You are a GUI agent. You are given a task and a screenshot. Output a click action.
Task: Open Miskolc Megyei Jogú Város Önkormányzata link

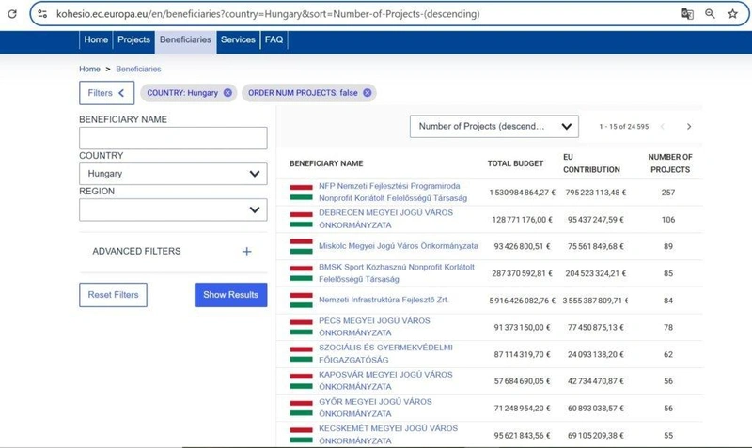click(399, 246)
